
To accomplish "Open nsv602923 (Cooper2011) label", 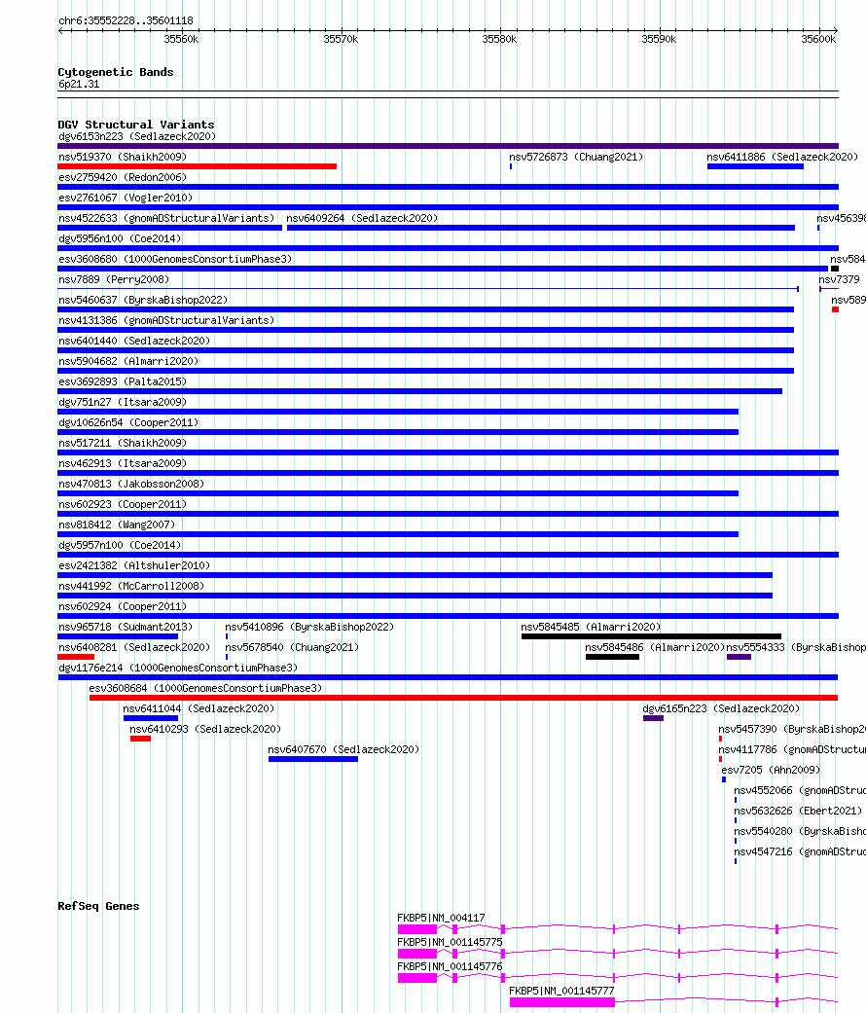I will (x=123, y=505).
